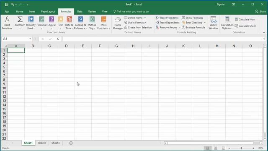Click the zoom in plus button
This screenshot has height=151, width=268.
(x=253, y=148)
